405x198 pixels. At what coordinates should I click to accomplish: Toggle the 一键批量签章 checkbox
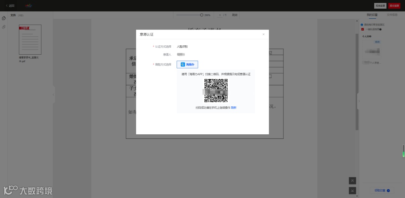(363, 29)
